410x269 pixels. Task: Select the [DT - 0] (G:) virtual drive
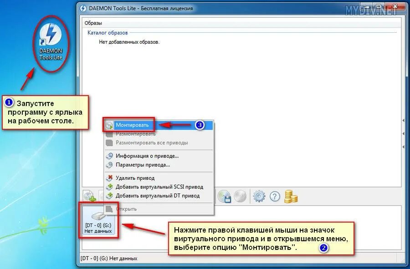pyautogui.click(x=98, y=220)
